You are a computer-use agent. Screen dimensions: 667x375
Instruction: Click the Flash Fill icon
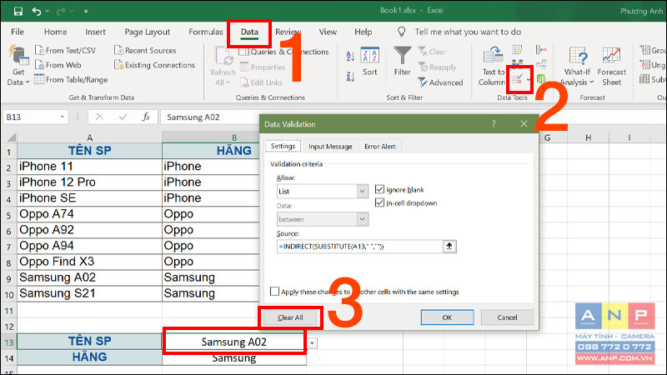[517, 50]
